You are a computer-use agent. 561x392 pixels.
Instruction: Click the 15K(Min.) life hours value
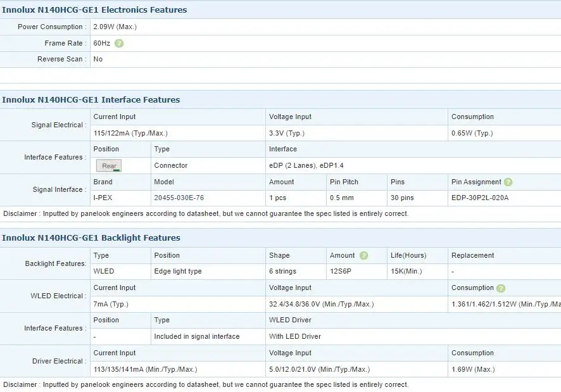pyautogui.click(x=406, y=271)
